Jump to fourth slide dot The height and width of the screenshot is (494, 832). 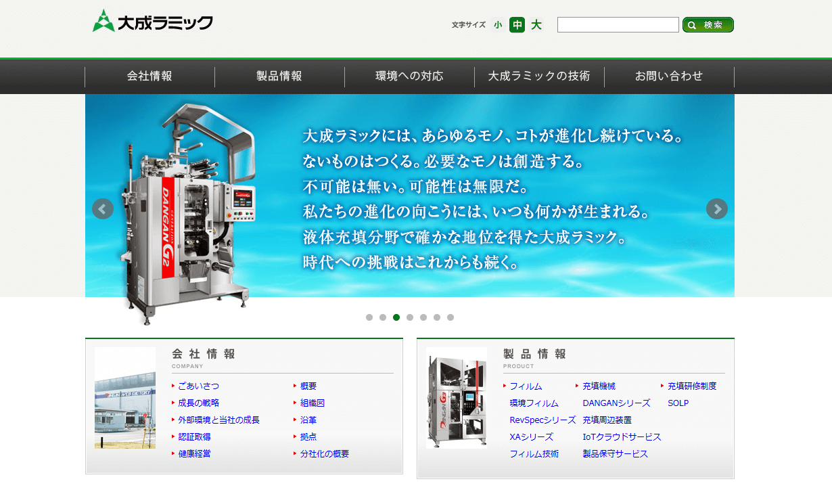(410, 317)
